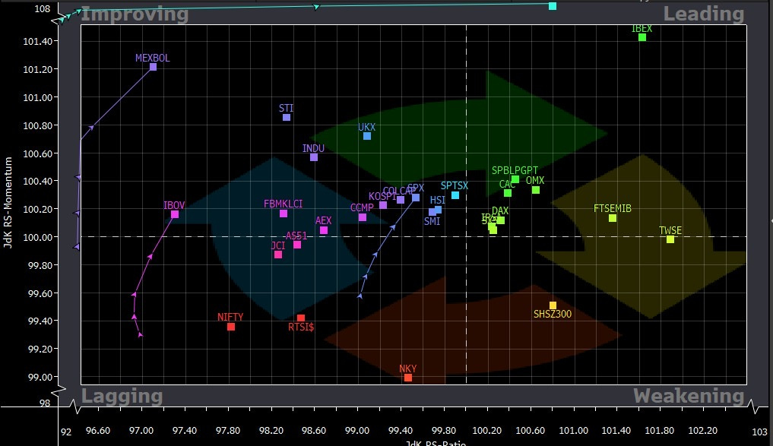
Task: Click the OMX green marker
Action: [x=536, y=190]
